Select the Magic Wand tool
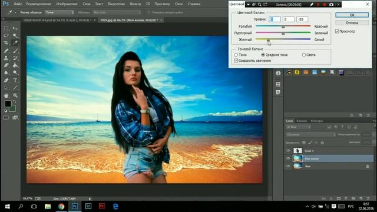 point(15,35)
